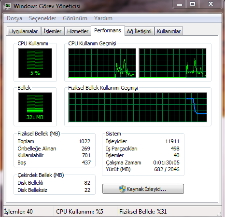Viewport: 225px width, 217px height.
Task: Open Kaynak İzleyici resource monitor
Action: coord(143,189)
